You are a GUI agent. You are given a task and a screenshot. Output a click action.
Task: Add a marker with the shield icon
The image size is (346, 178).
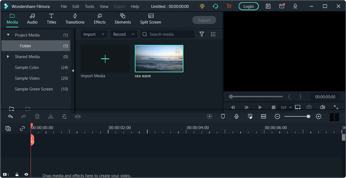223,116
